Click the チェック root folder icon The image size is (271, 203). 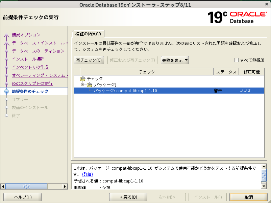click(83, 79)
